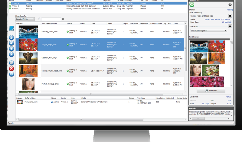Select the Scenic_autumn_road_onyx job name

52,71
